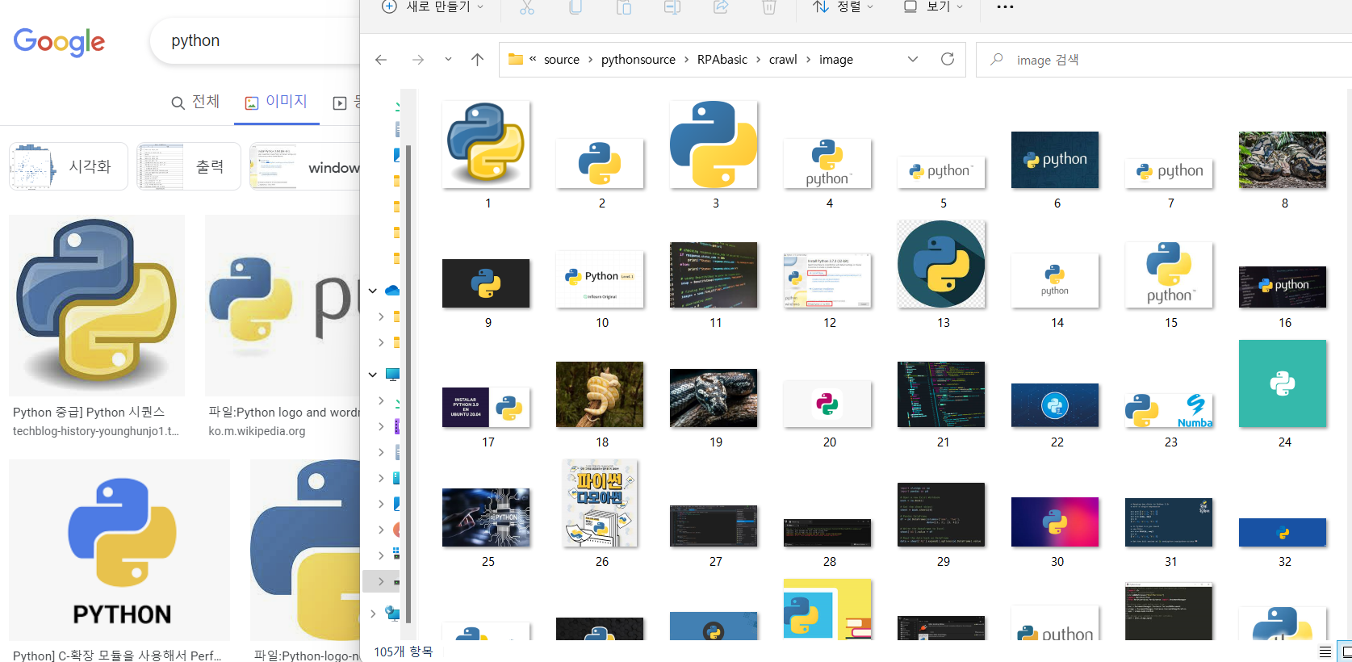Click the Share icon in Explorer toolbar
This screenshot has height=662, width=1352.
coord(721,7)
